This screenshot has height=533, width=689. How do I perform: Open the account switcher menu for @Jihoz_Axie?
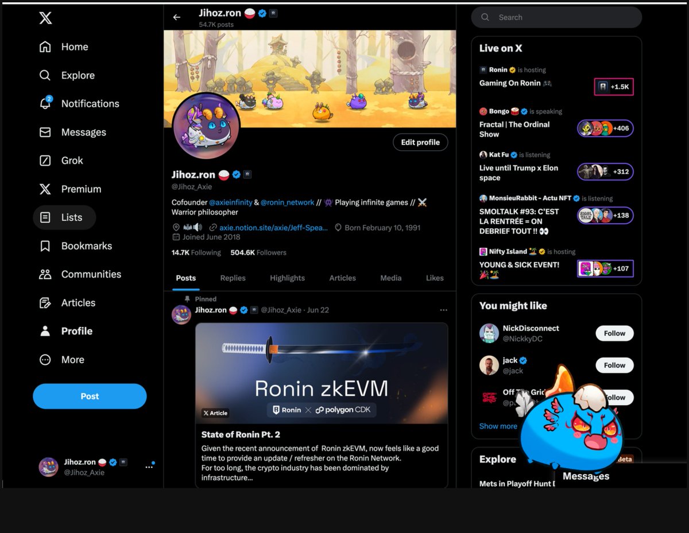(149, 466)
